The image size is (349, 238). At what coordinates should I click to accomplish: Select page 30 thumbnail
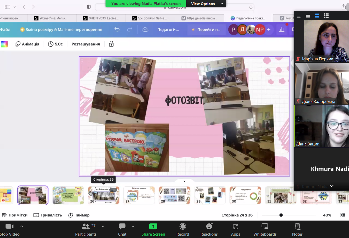click(245, 195)
